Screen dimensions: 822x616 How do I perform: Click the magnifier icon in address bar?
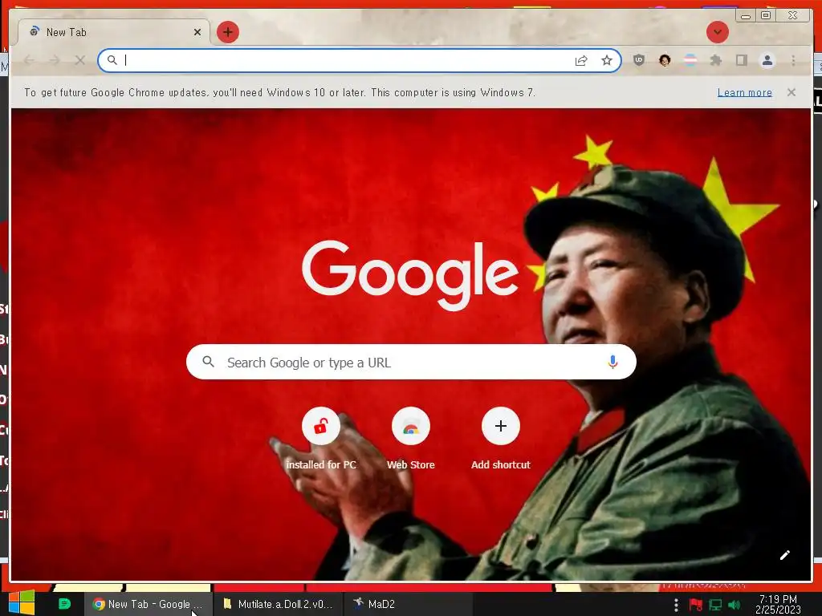click(112, 60)
